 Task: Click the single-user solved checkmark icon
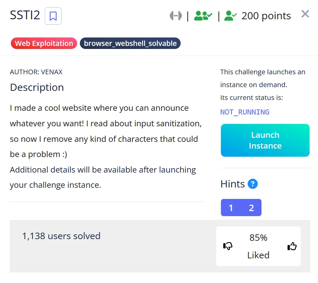point(230,16)
